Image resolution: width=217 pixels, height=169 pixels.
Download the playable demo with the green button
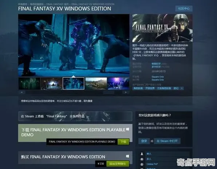tap(123, 142)
